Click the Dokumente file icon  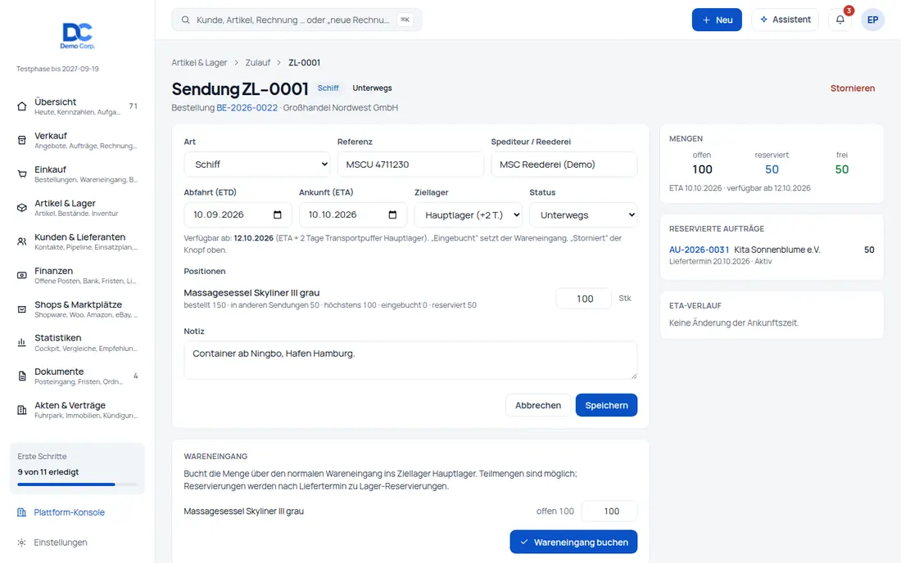click(x=22, y=376)
